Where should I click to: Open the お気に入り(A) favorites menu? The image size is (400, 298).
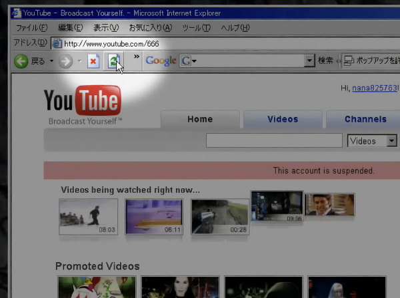(x=151, y=27)
